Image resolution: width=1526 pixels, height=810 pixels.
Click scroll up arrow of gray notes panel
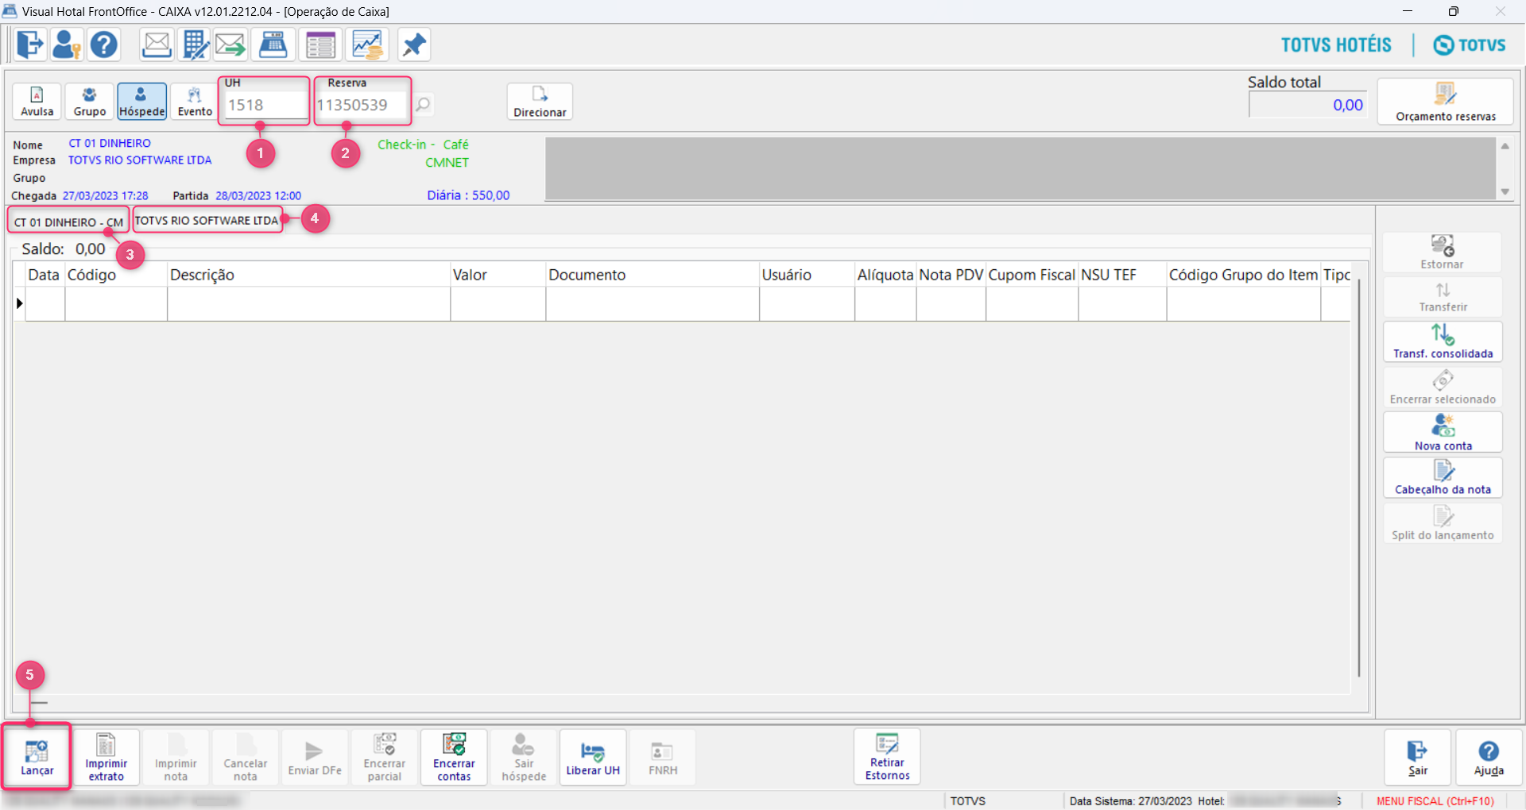[1505, 146]
